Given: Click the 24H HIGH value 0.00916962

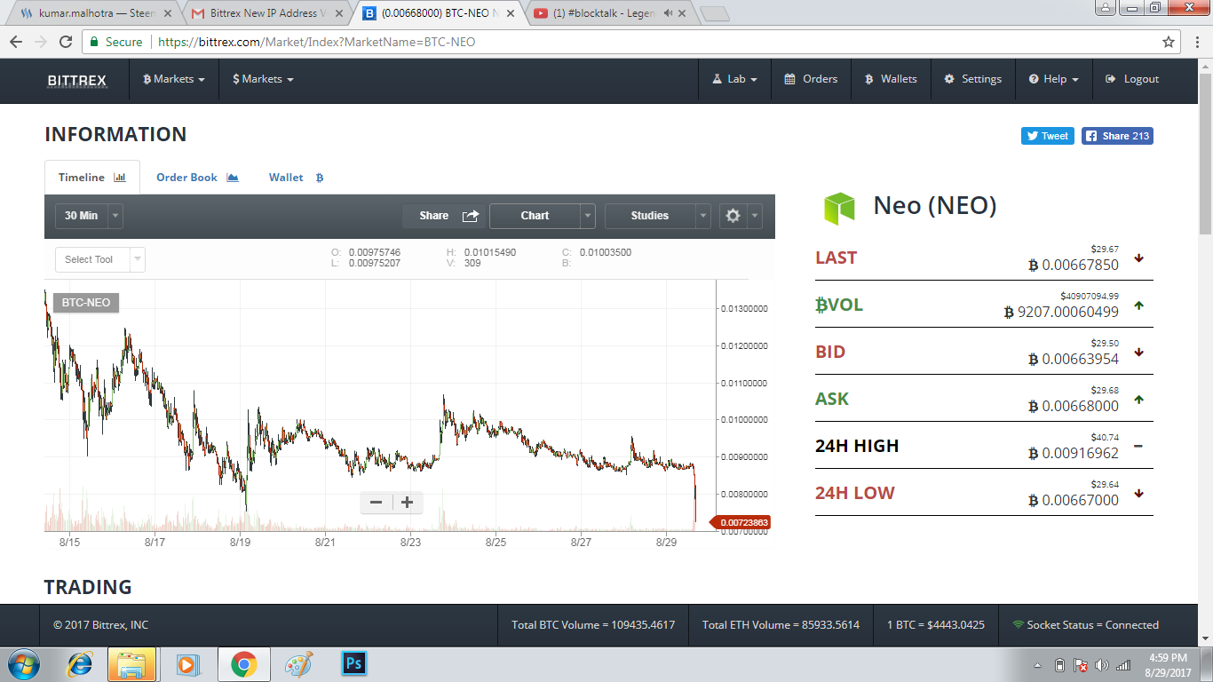Looking at the screenshot, I should click(x=1074, y=453).
